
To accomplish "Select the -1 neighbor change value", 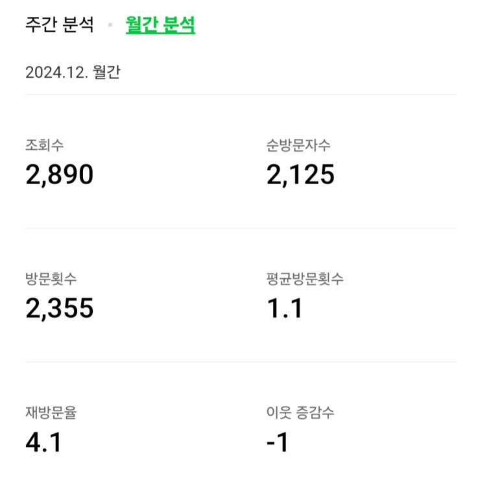I will pyautogui.click(x=277, y=442).
